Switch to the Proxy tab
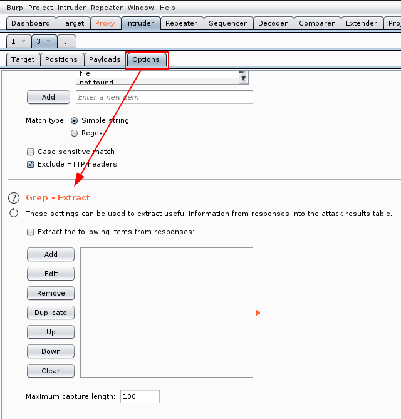Viewport: 401px width, 419px height. click(105, 23)
